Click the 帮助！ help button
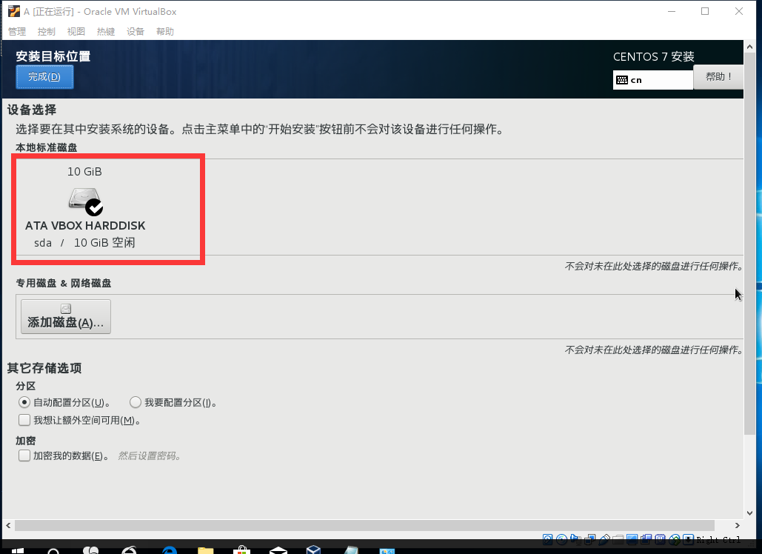The width and height of the screenshot is (762, 554). tap(718, 77)
